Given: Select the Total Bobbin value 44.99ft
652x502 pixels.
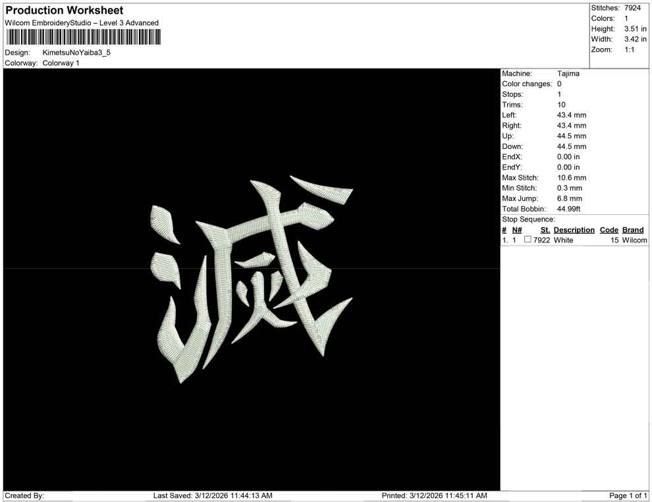Looking at the screenshot, I should click(x=569, y=209).
